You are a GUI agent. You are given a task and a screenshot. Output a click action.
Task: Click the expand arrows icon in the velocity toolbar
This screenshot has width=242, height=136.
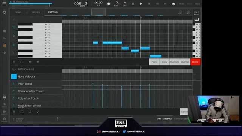(38, 112)
